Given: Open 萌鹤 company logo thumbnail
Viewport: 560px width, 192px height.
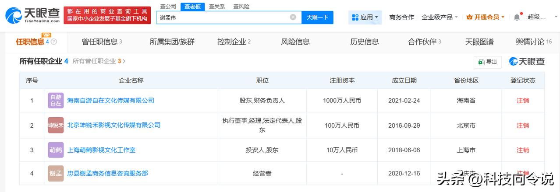Looking at the screenshot, I should click(56, 150).
